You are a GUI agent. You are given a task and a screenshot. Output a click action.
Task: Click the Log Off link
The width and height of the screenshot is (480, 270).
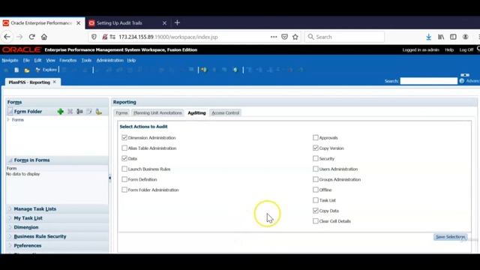tap(466, 50)
